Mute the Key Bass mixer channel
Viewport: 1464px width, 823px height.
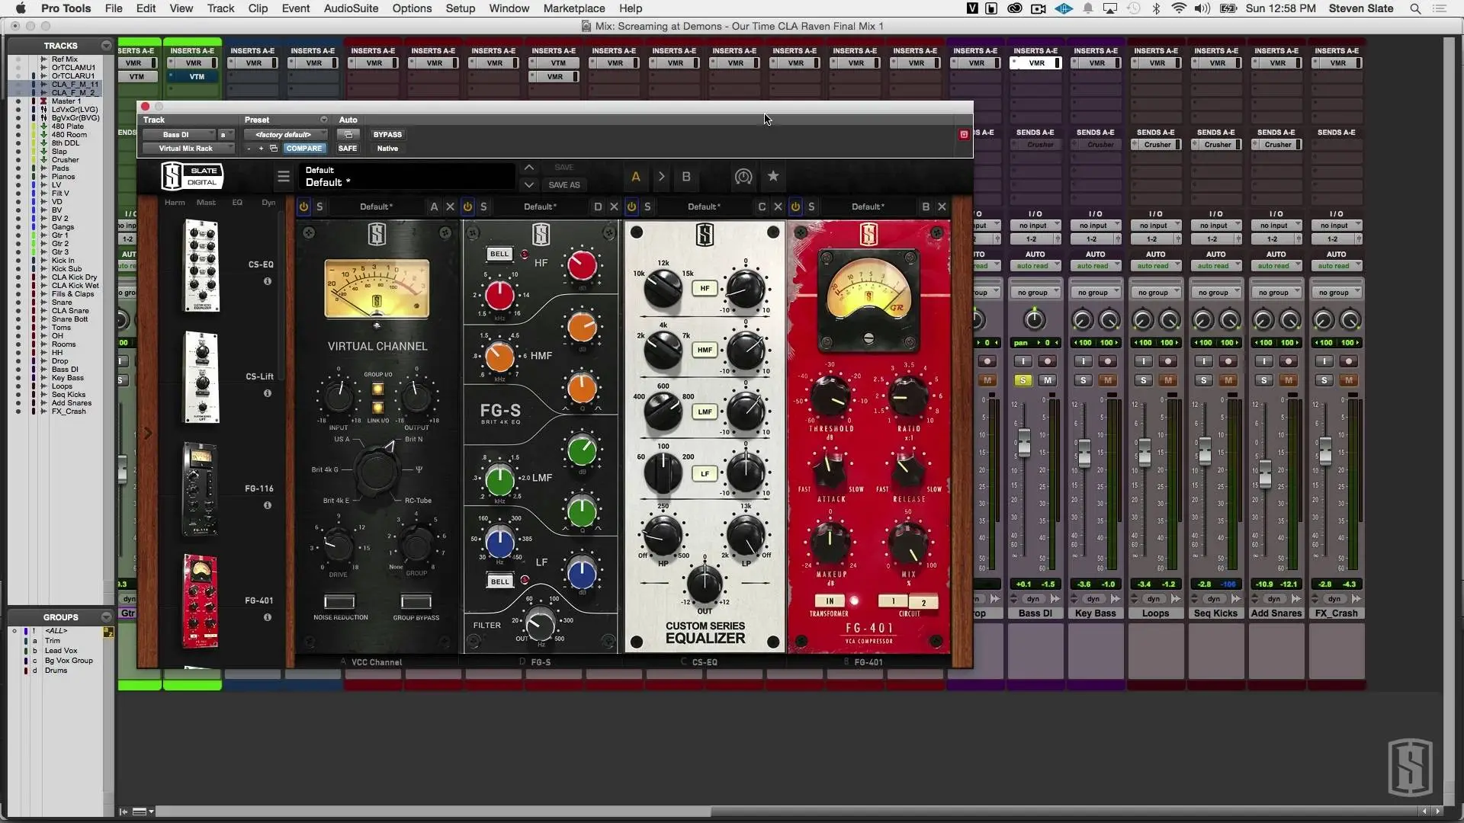point(1108,380)
